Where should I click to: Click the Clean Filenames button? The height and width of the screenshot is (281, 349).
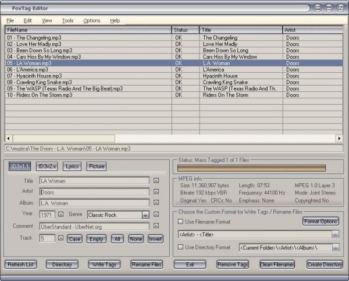tap(277, 265)
